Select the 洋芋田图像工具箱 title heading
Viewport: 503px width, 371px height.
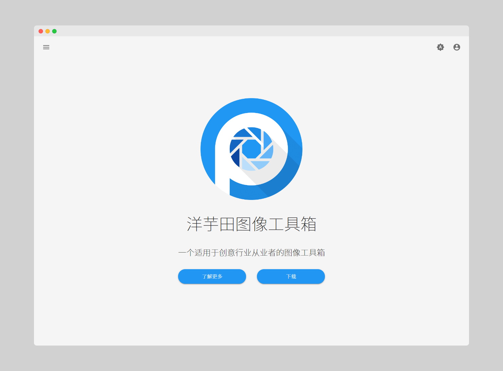[252, 224]
